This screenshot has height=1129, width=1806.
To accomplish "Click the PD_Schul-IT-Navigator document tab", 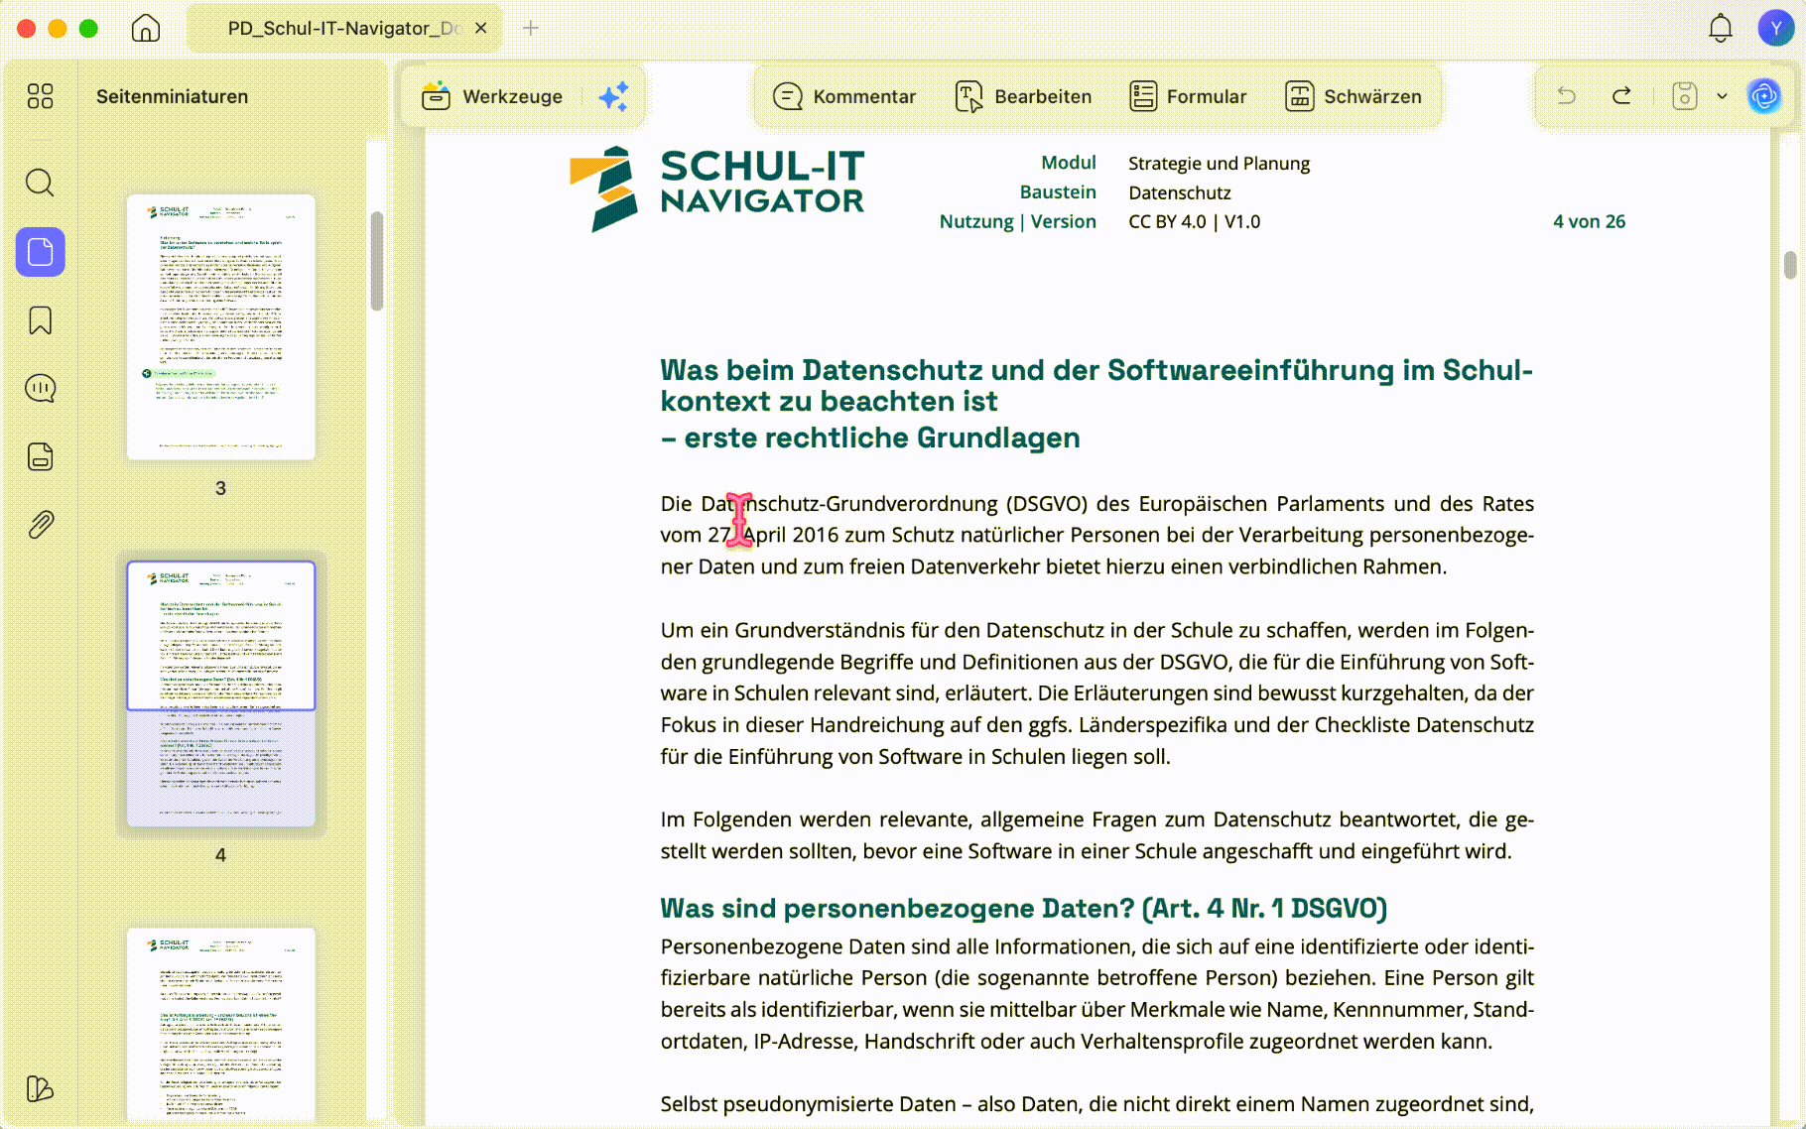I will pos(344,28).
